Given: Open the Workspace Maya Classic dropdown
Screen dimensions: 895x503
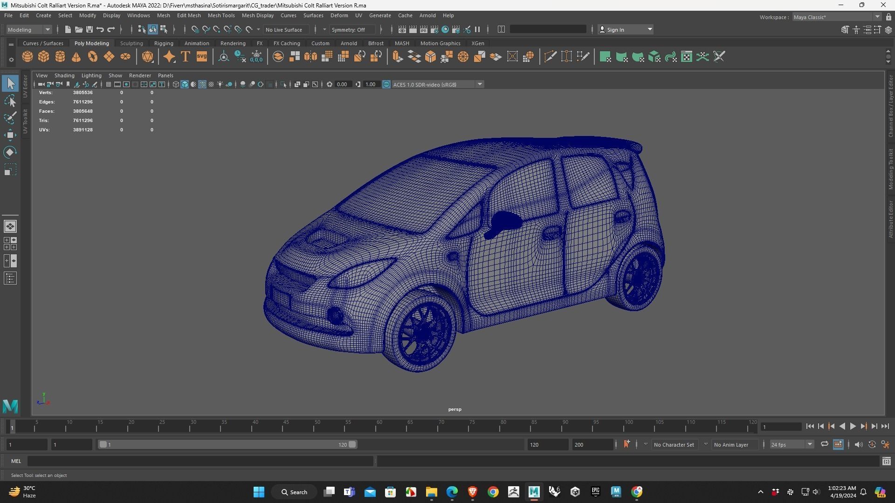Looking at the screenshot, I should (x=837, y=17).
